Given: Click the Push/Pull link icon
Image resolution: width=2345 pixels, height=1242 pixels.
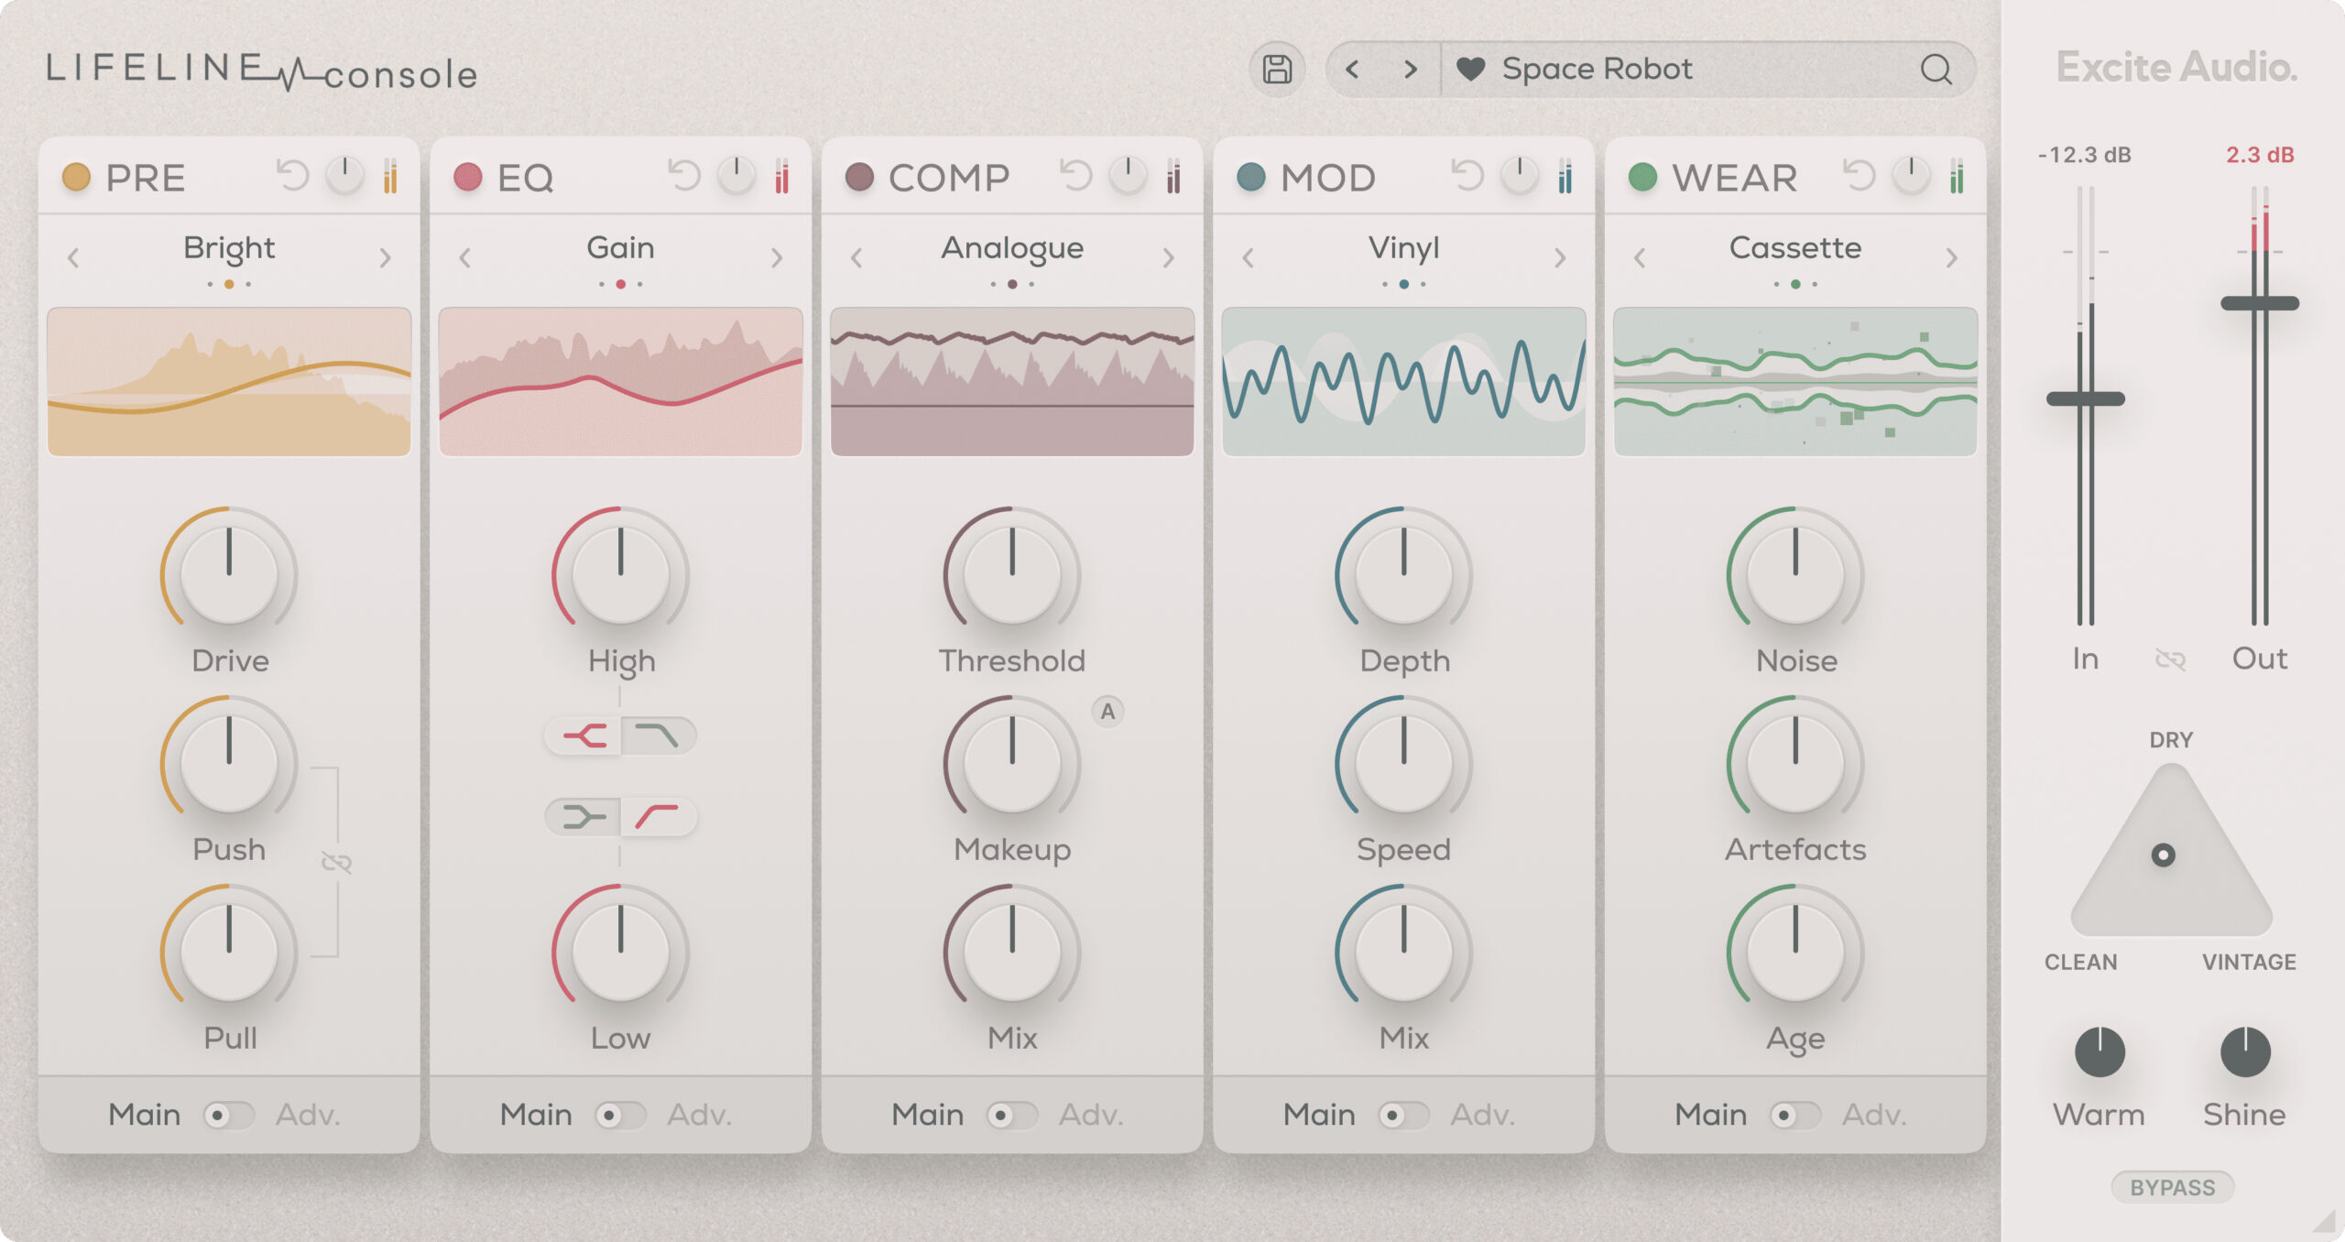Looking at the screenshot, I should [x=336, y=862].
